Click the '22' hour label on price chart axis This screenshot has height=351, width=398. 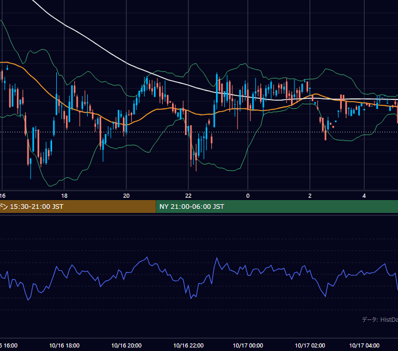pyautogui.click(x=188, y=196)
